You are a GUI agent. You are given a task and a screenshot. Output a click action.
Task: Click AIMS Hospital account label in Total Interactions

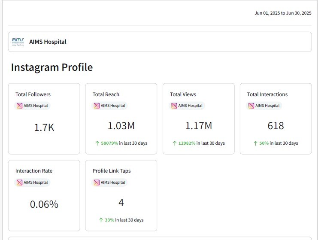pos(267,106)
